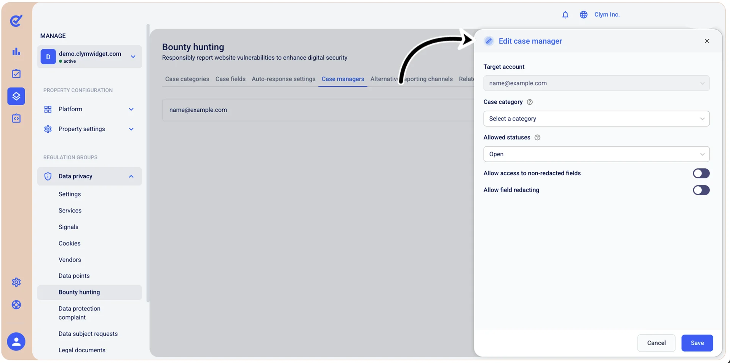The height and width of the screenshot is (363, 730).
Task: Open Services in the sidebar
Action: 70,211
